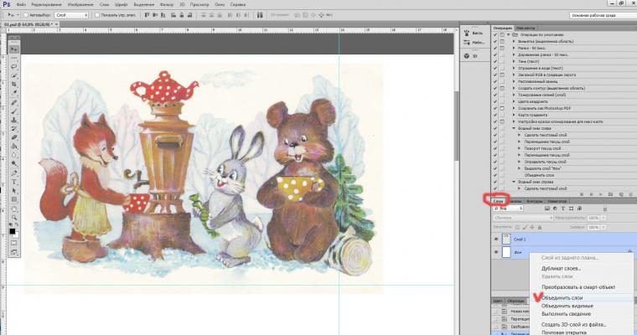
Task: Select the Horizontal Type tool
Action: tap(14, 182)
